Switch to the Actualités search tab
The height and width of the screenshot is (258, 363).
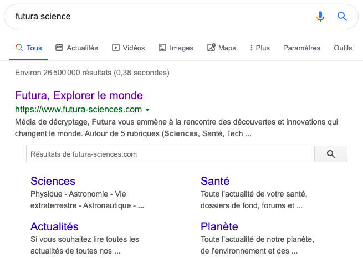pos(76,48)
